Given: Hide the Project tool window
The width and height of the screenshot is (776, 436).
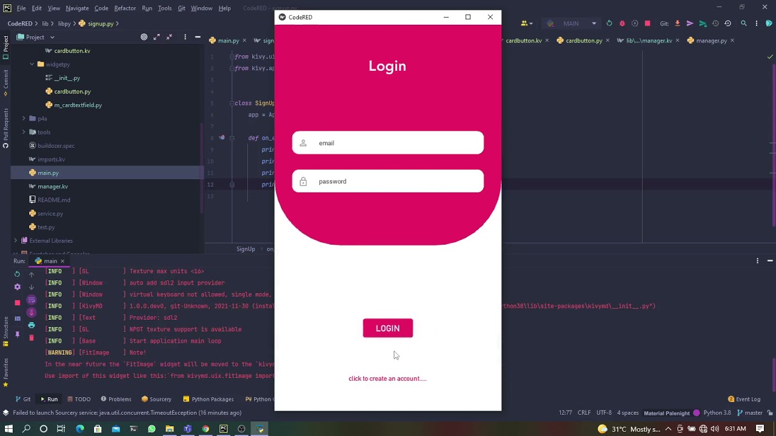Looking at the screenshot, I should click(x=198, y=37).
